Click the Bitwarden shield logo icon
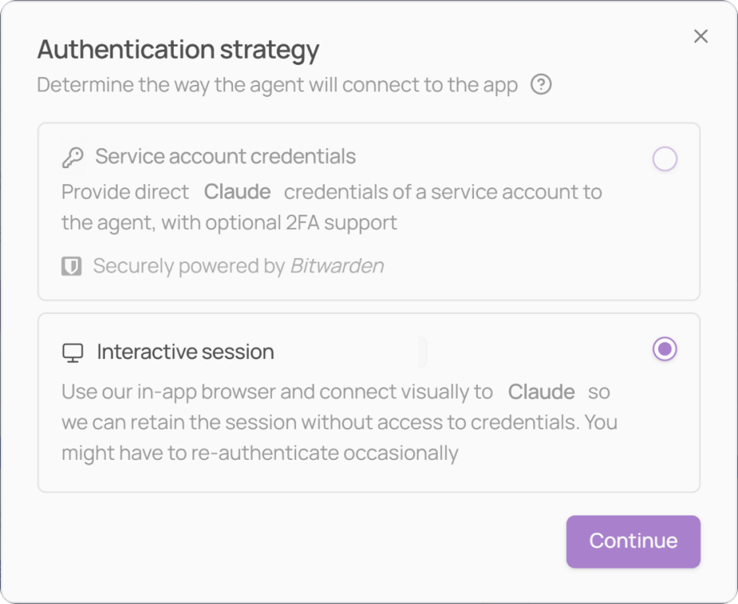 click(71, 266)
